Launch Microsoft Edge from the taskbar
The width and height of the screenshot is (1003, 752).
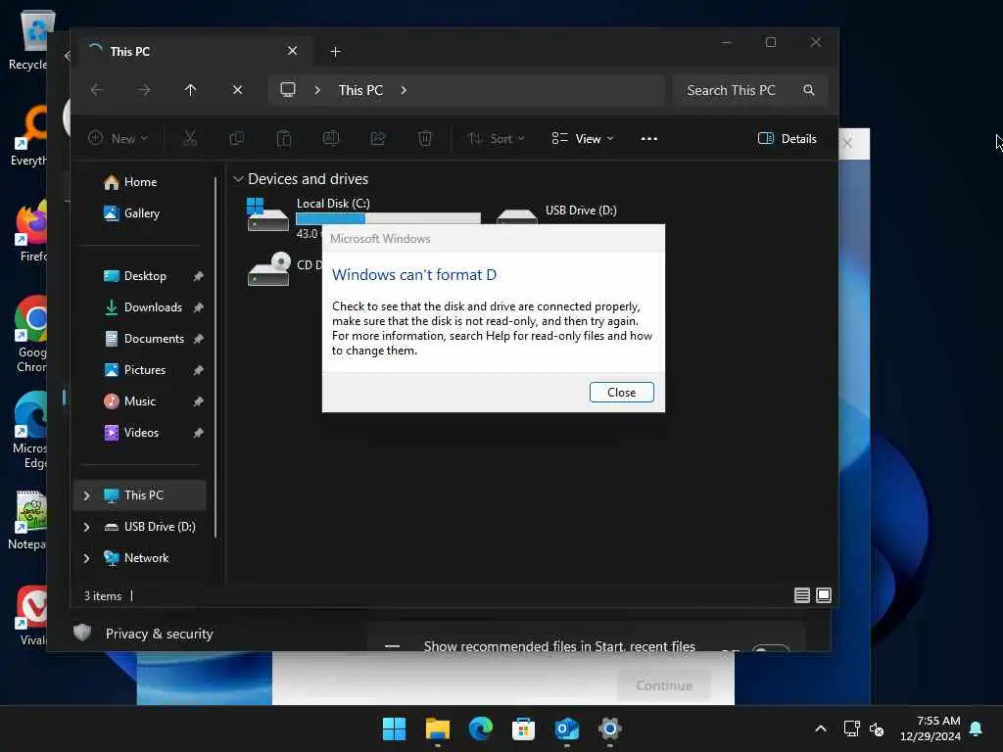[x=480, y=728]
